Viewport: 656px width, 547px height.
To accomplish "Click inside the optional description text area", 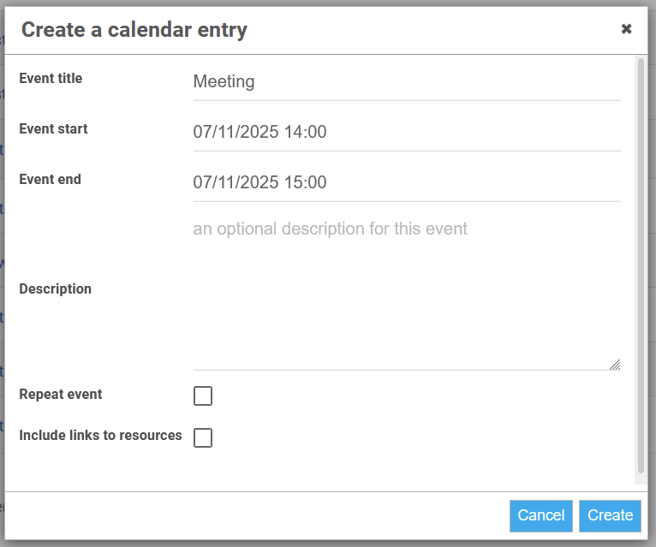I will pyautogui.click(x=407, y=293).
